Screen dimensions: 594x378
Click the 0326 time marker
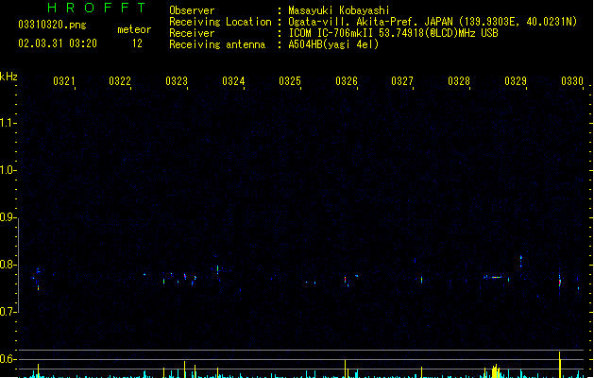coord(347,81)
